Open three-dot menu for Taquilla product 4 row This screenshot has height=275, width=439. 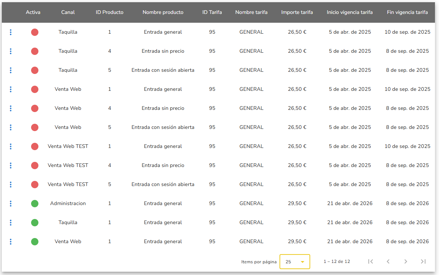pyautogui.click(x=11, y=51)
